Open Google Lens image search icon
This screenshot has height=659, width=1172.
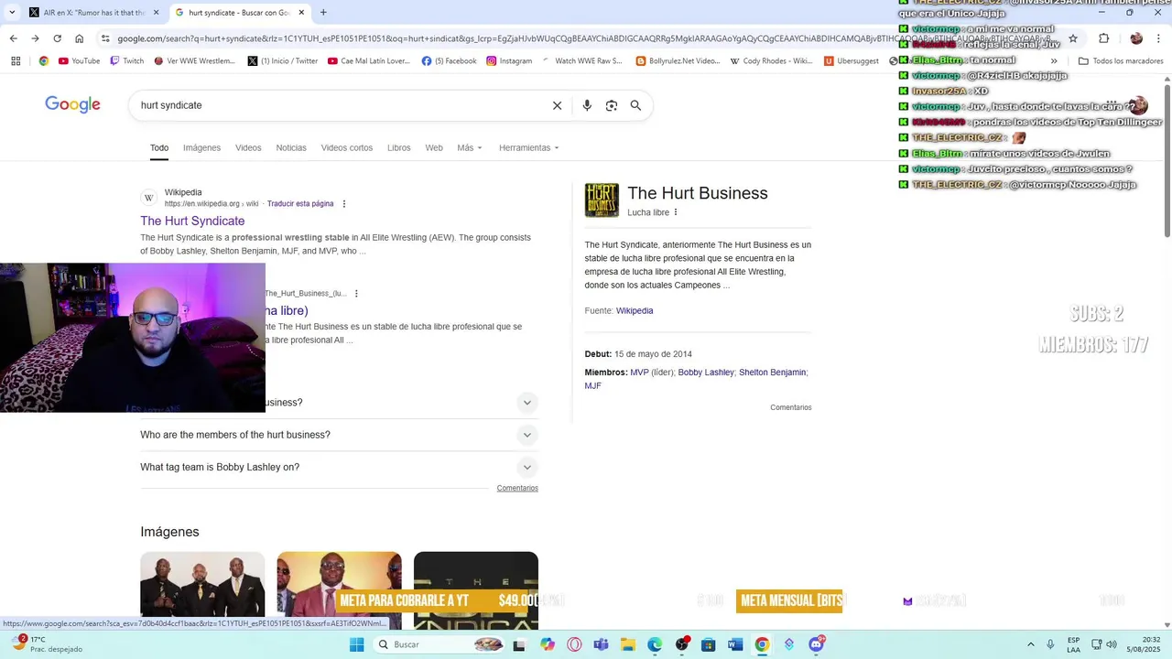[612, 105]
